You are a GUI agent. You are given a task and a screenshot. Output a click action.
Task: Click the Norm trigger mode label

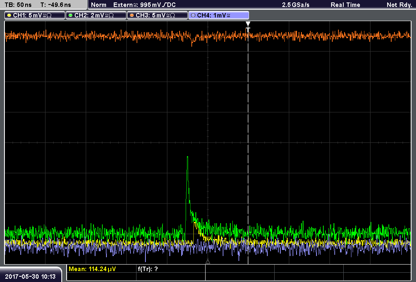[99, 5]
